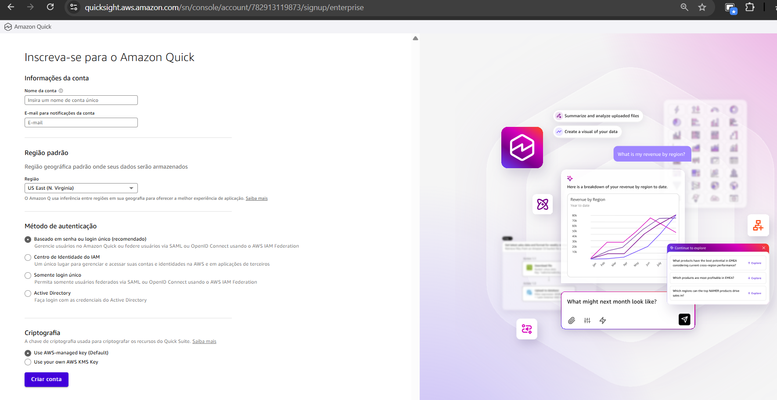
Task: Click the browser forward arrow
Action: (x=30, y=7)
